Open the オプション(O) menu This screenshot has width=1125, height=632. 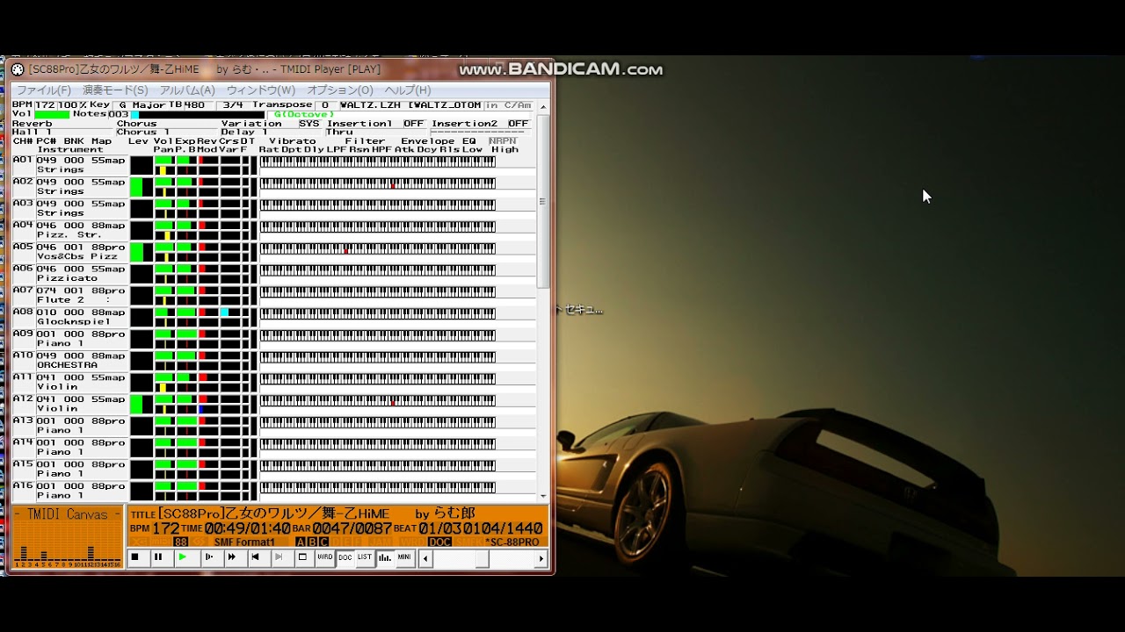click(x=339, y=90)
